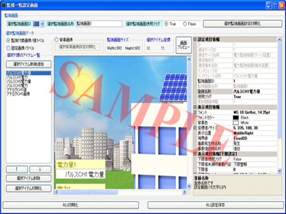
Task: Click the ALL設定保存 save button
Action: [x=216, y=205]
